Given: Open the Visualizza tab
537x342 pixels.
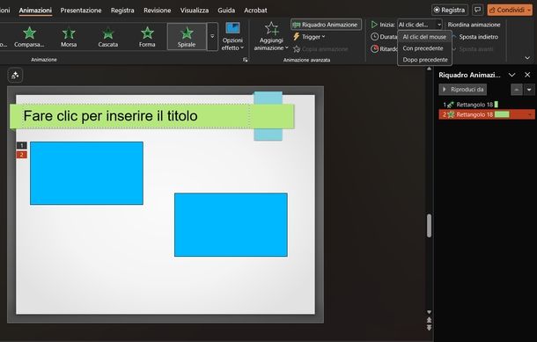Looking at the screenshot, I should 195,11.
